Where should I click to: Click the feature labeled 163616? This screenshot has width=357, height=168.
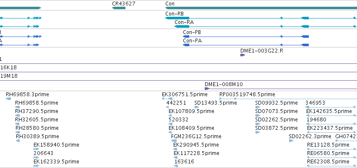click(176, 166)
